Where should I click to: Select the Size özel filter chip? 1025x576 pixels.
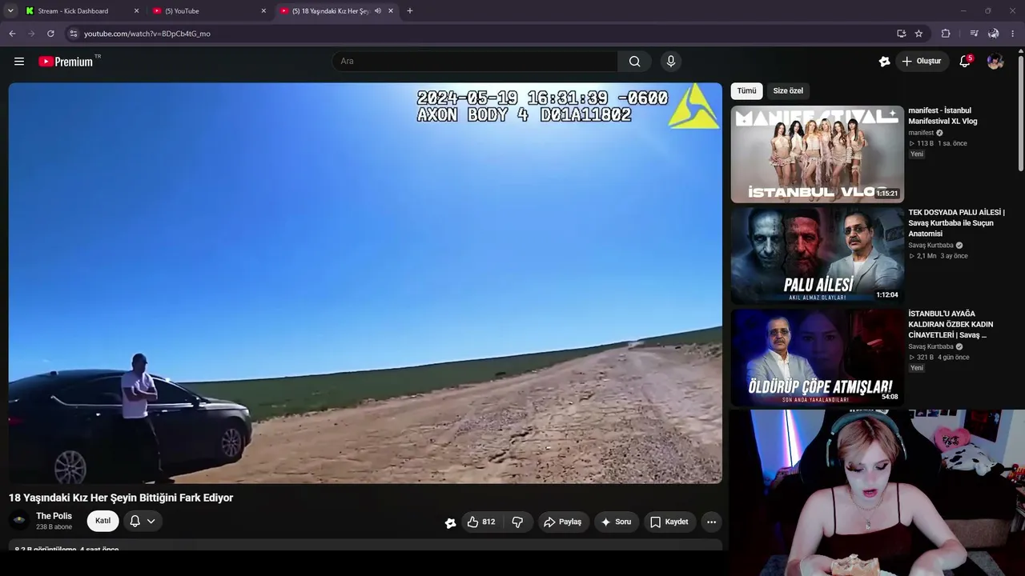coord(788,91)
